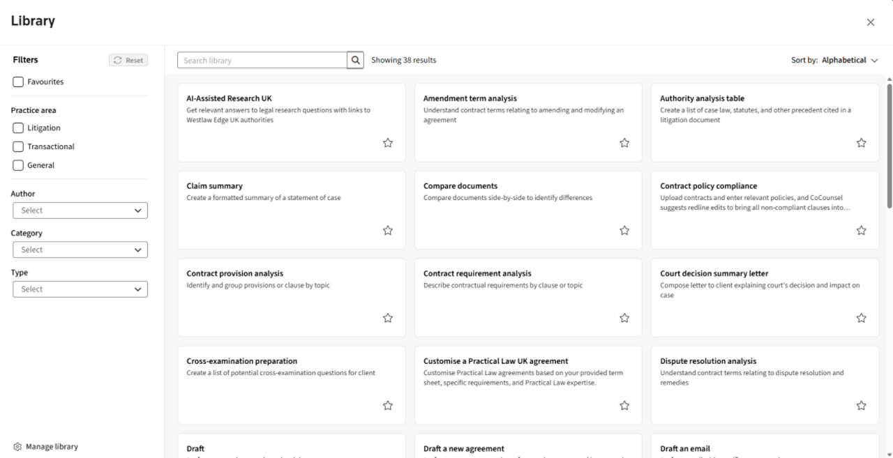
Task: Tick the Transactional practice area checkbox
Action: pyautogui.click(x=18, y=147)
